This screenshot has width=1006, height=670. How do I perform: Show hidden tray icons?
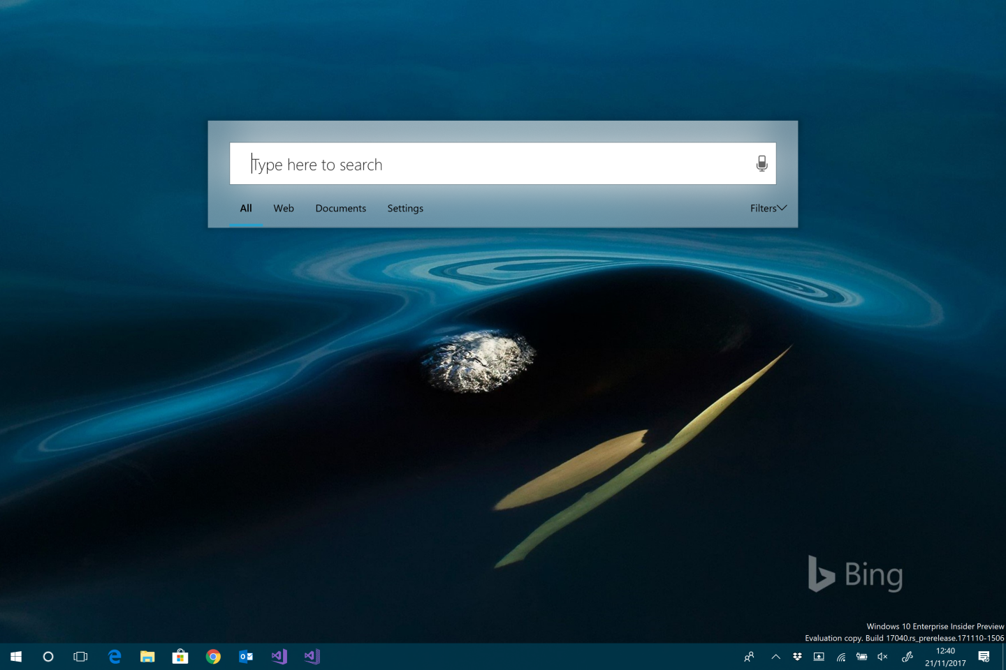pyautogui.click(x=775, y=656)
